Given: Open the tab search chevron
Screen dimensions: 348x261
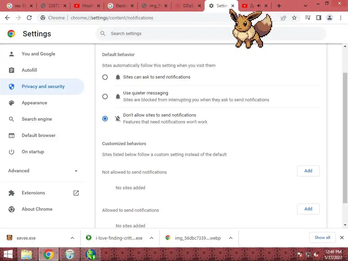Looking at the screenshot, I should [306, 6].
